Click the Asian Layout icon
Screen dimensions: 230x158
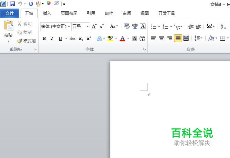pos(209,27)
